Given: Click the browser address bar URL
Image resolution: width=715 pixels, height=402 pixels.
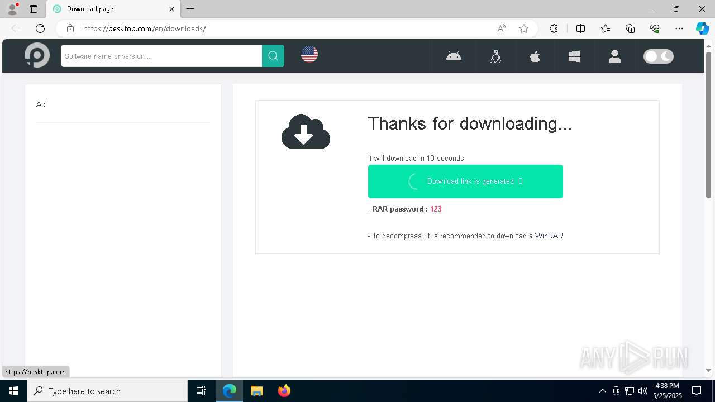Looking at the screenshot, I should 145,28.
